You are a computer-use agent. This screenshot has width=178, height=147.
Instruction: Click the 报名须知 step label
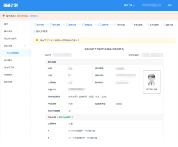pos(40,25)
